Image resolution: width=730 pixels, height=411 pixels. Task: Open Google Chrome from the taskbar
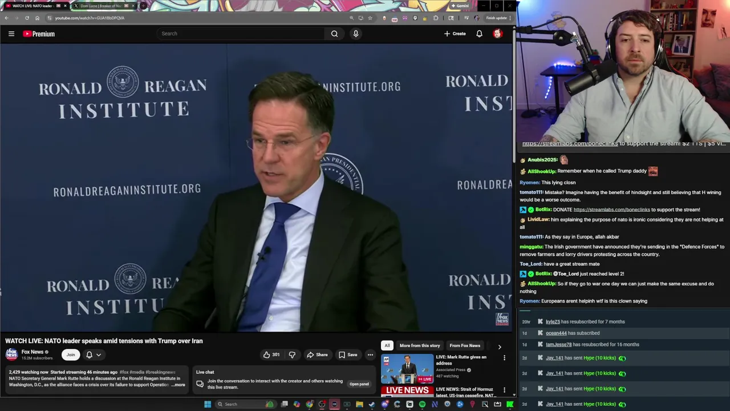[x=309, y=404]
